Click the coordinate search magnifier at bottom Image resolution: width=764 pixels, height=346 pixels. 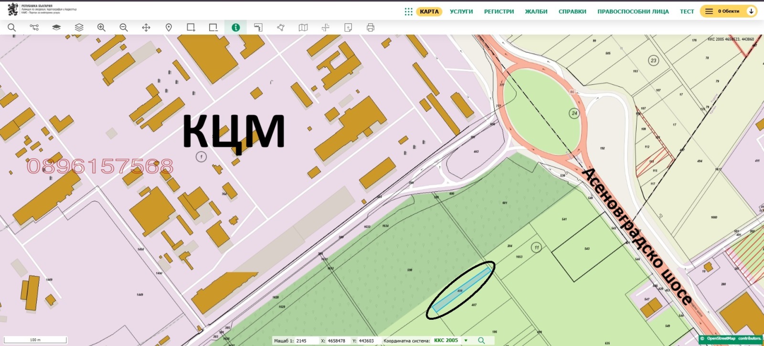pos(481,340)
